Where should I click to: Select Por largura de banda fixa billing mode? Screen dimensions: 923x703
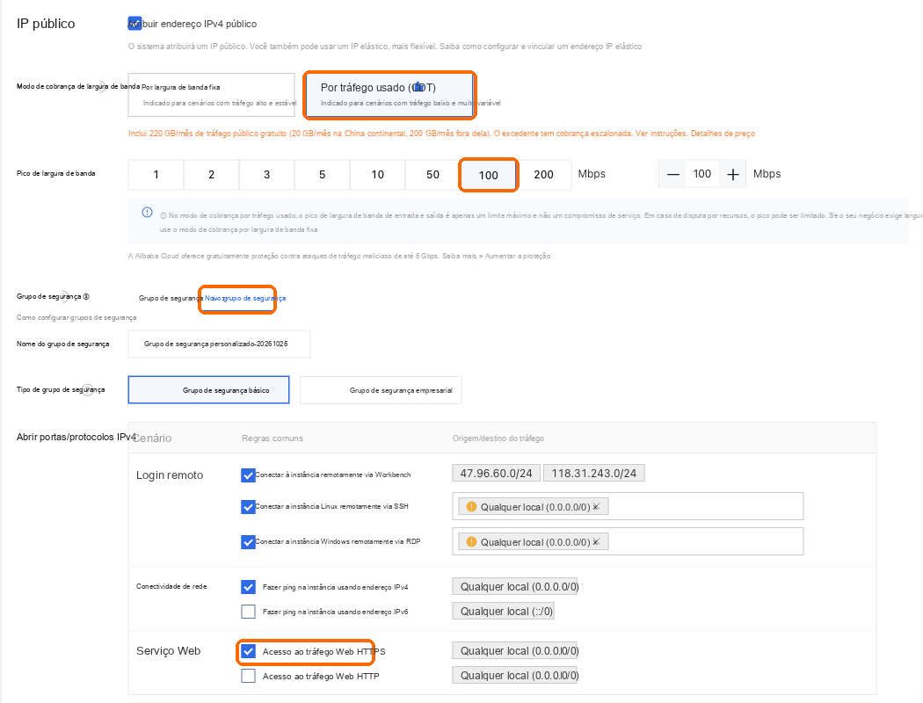[x=211, y=95]
